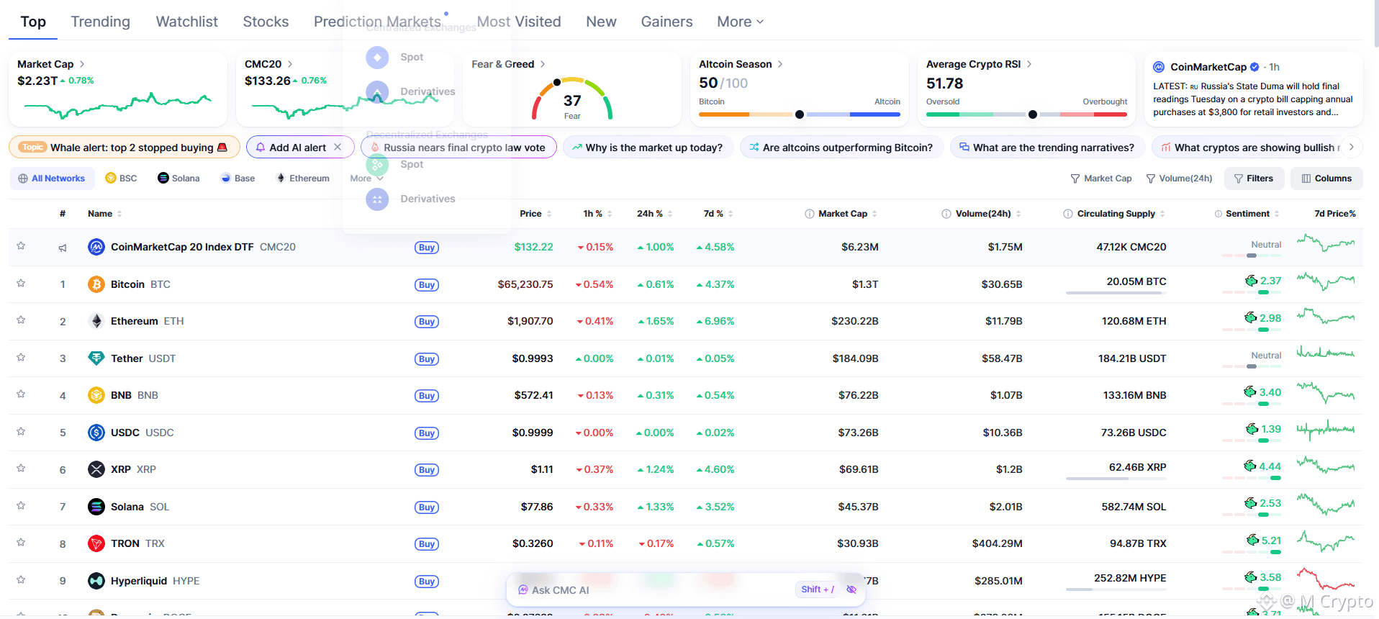The width and height of the screenshot is (1379, 619).
Task: Select the BSC network filter
Action: click(x=121, y=179)
